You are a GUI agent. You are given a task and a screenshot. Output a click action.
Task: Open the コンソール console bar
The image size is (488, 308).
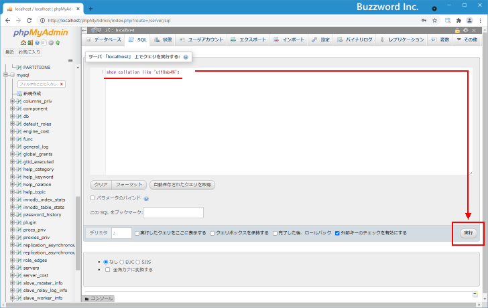99,299
